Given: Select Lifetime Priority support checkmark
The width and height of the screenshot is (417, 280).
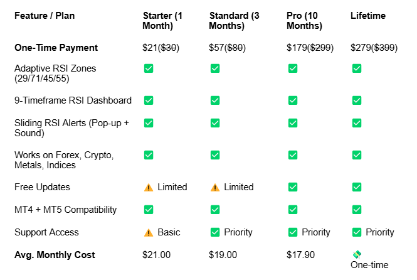Looking at the screenshot, I should pos(357,232).
